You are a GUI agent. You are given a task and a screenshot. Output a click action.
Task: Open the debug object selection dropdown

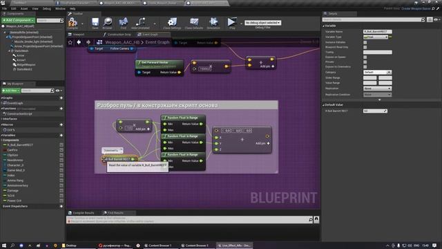point(262,23)
